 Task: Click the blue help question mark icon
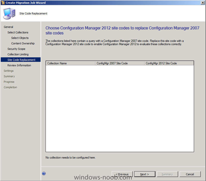(x=44, y=174)
